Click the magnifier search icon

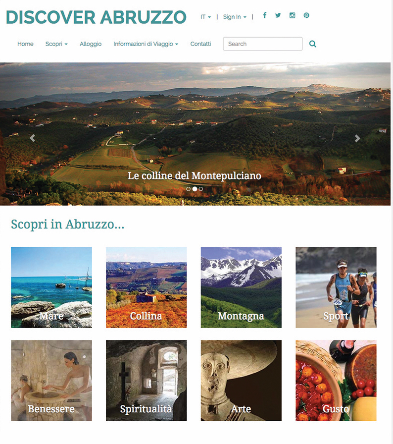coord(313,44)
